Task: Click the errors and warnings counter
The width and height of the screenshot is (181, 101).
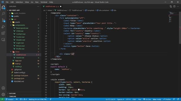Action: tap(23, 99)
